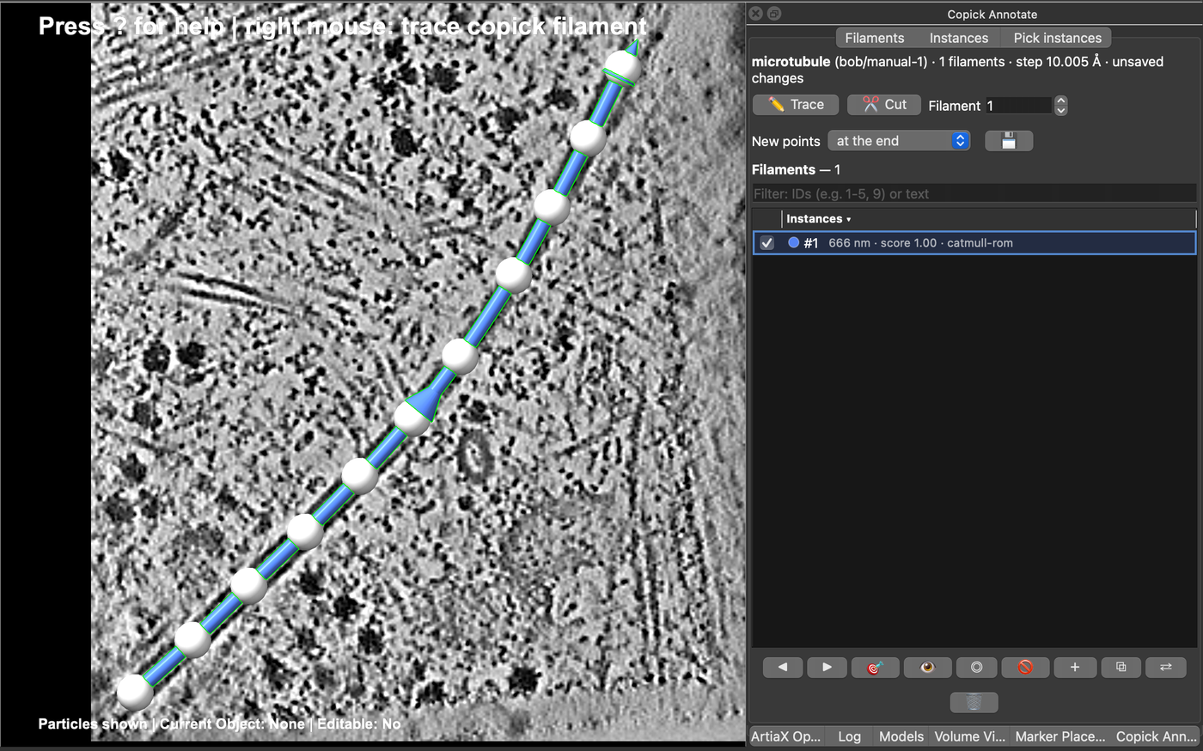1203x751 pixels.
Task: Open the Models panel tab
Action: pyautogui.click(x=901, y=736)
